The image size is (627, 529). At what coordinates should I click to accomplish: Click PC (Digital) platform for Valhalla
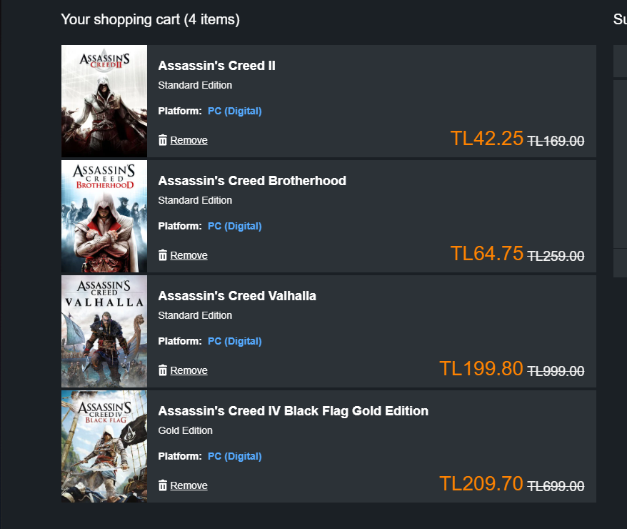pyautogui.click(x=234, y=341)
